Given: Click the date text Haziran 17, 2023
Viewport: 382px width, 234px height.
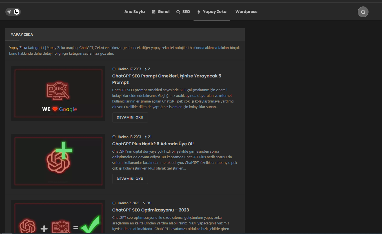Looking at the screenshot, I should tap(129, 69).
